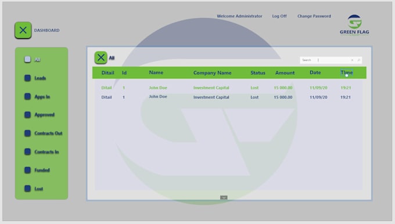Sort by the Status column header
This screenshot has width=395, height=224.
[258, 73]
